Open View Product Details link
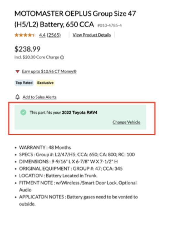Screen dimensions: 187x234 (x=92, y=35)
